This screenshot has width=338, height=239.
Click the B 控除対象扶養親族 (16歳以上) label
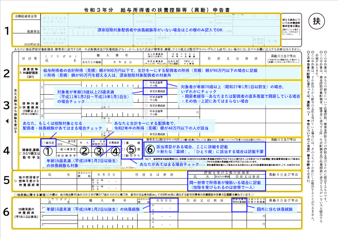tap(30, 109)
